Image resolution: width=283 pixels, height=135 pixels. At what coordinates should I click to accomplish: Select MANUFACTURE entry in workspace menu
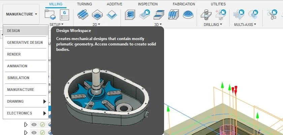pyautogui.click(x=26, y=90)
